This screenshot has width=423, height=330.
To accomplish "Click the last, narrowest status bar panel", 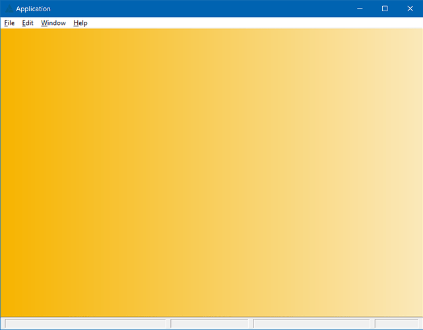I will [397, 323].
